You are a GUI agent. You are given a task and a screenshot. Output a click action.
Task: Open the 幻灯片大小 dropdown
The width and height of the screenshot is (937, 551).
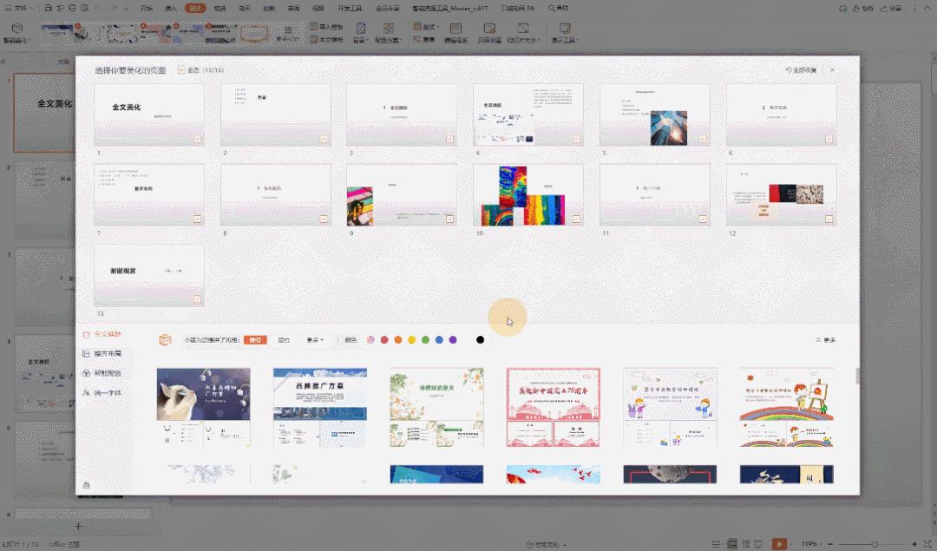pyautogui.click(x=523, y=33)
